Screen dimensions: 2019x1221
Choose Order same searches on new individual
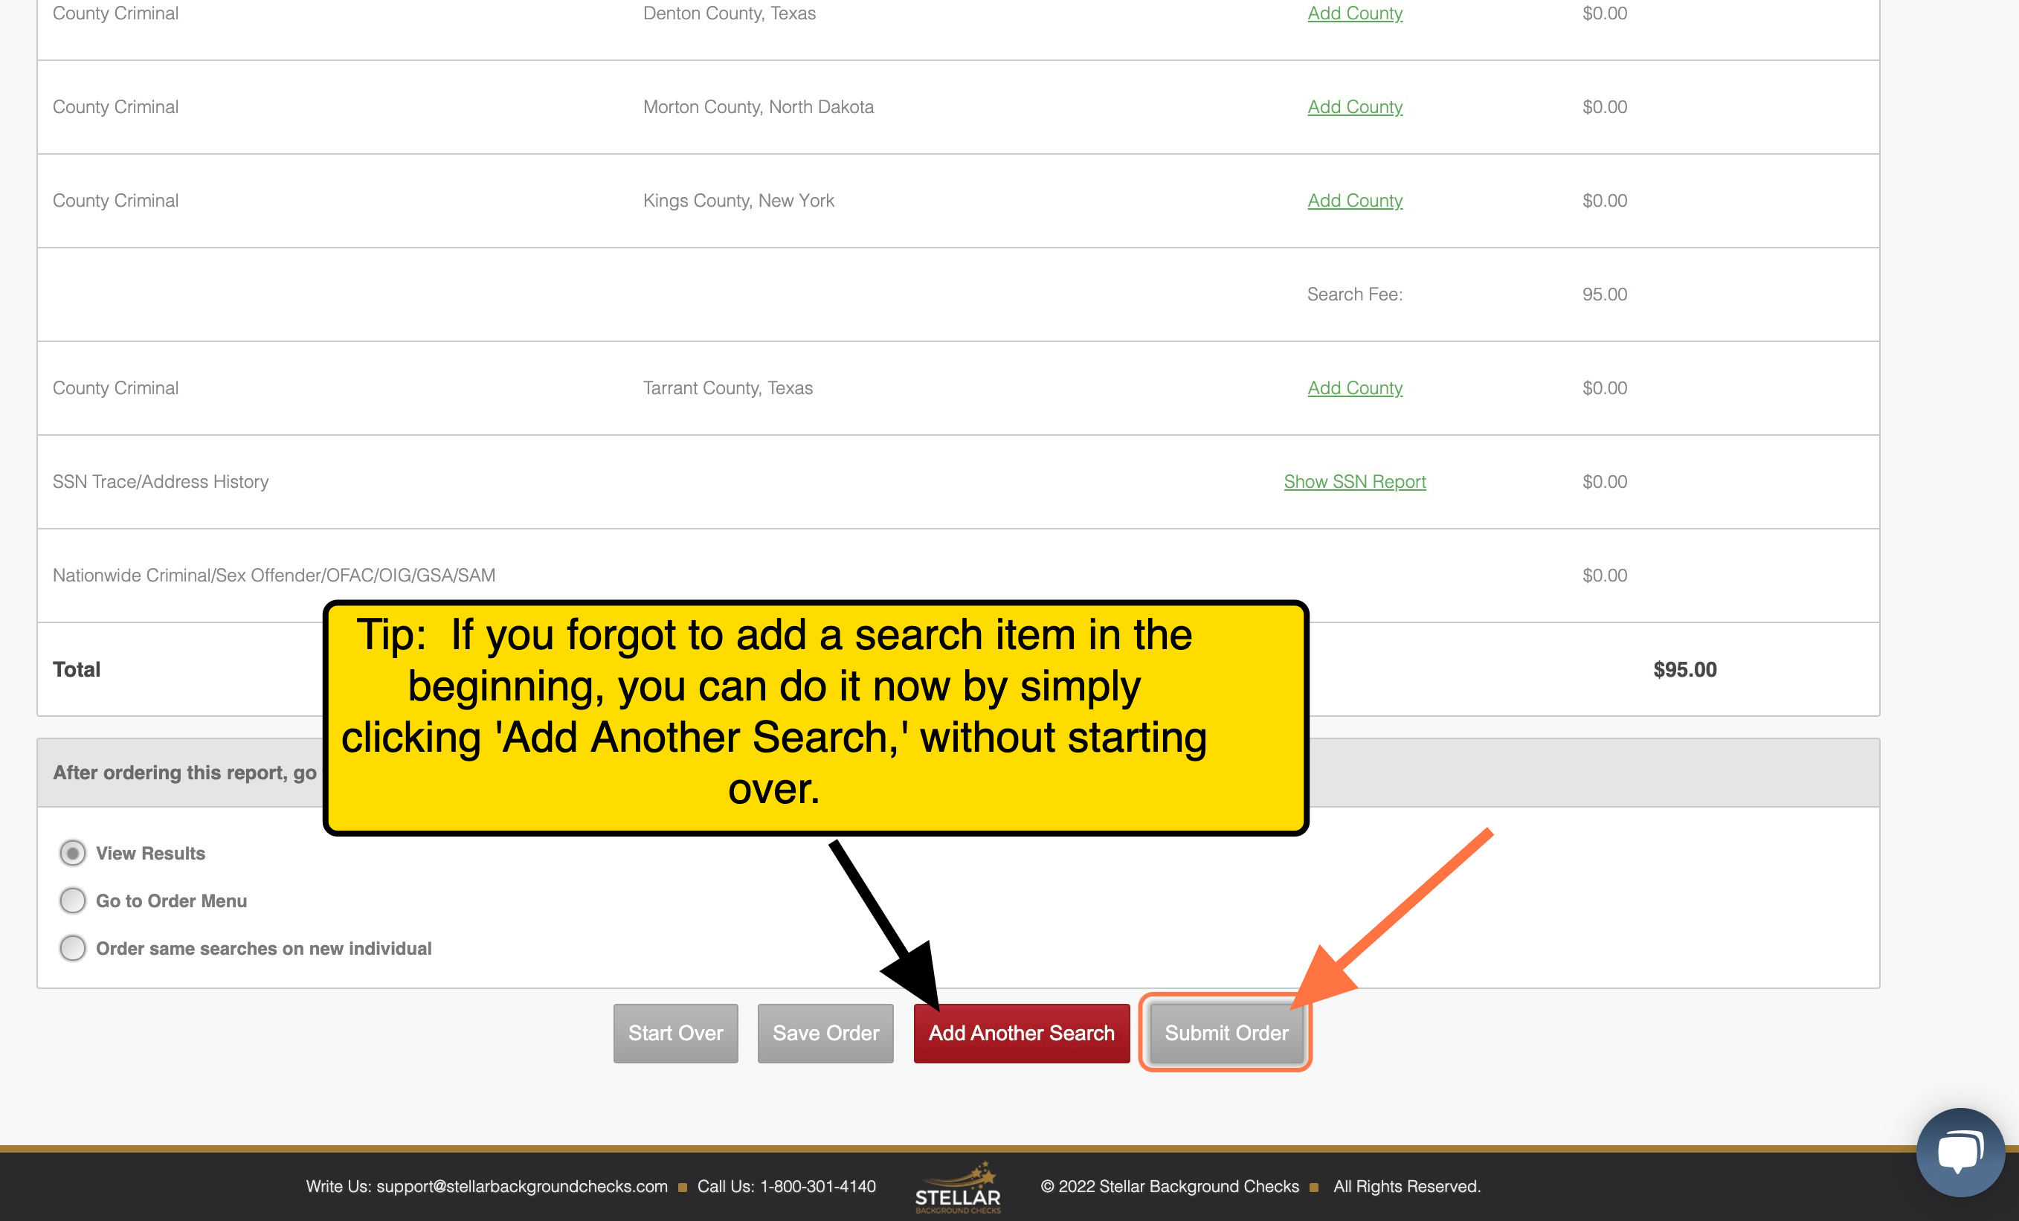(72, 948)
